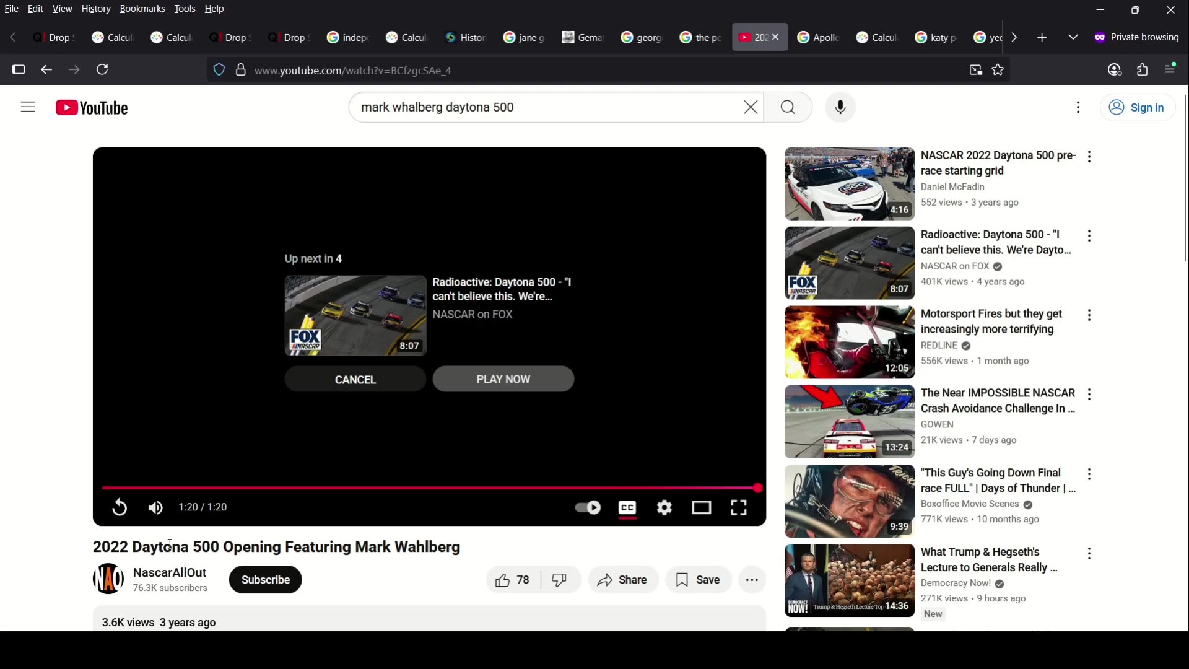
Task: Start voice search with the microphone
Action: 841,108
